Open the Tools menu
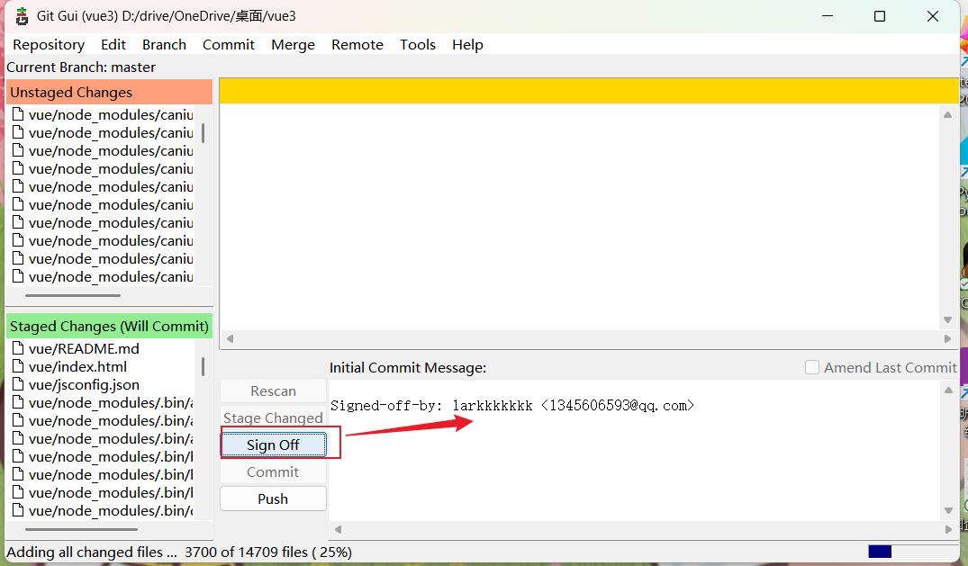The image size is (968, 566). [x=418, y=44]
